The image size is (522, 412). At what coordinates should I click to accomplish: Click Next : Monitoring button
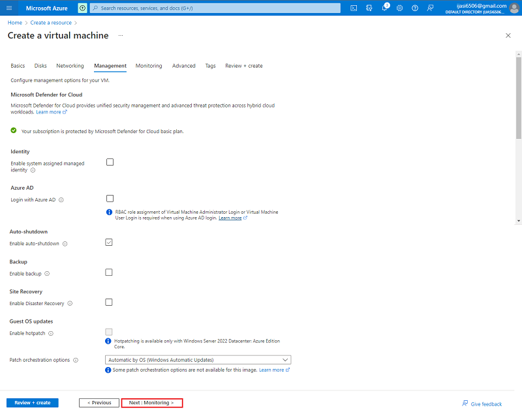point(151,402)
